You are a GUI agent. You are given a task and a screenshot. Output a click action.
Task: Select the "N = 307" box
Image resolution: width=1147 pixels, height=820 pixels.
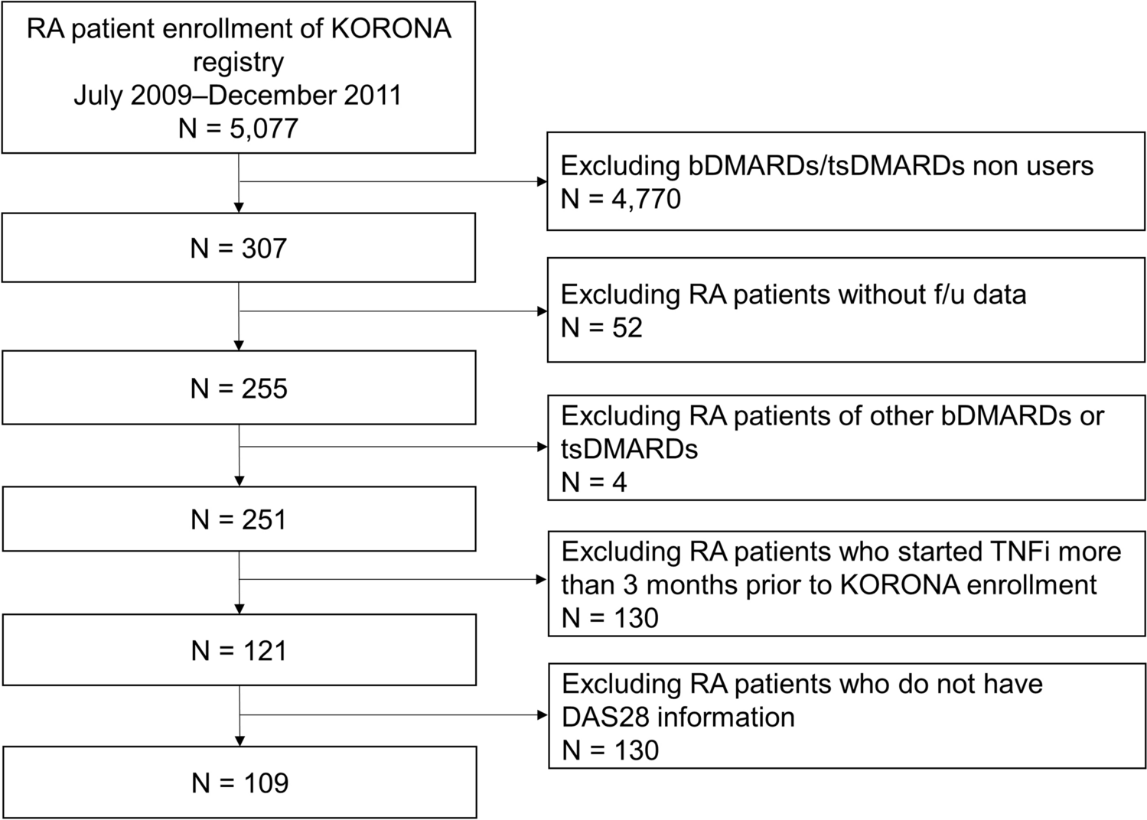pos(238,248)
